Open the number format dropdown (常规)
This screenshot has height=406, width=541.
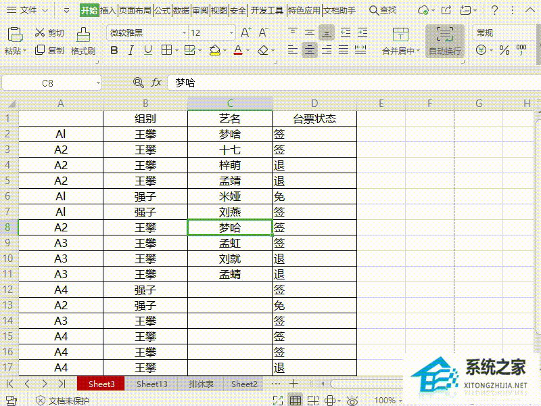(500, 32)
